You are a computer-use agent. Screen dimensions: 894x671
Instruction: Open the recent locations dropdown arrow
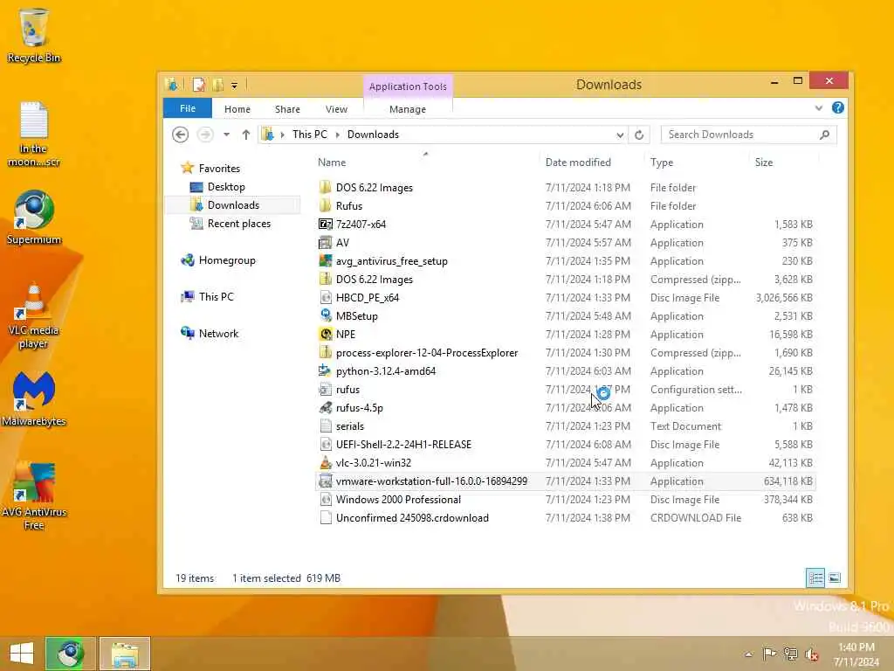pyautogui.click(x=226, y=135)
